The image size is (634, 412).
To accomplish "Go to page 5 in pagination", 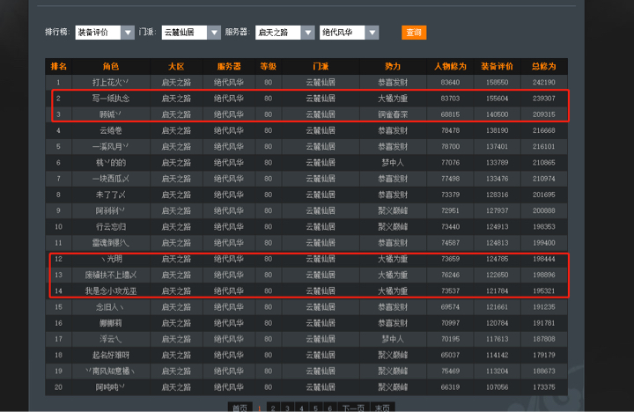I will [x=316, y=408].
